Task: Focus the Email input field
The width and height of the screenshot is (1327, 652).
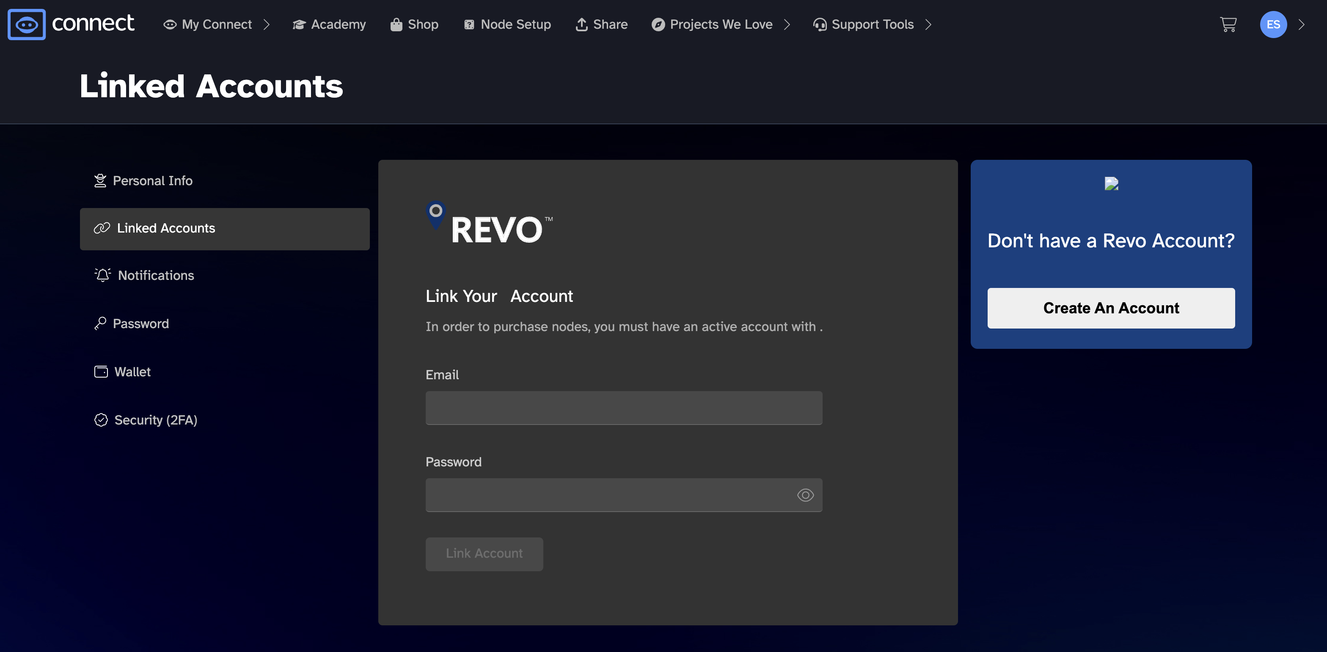Action: point(623,408)
